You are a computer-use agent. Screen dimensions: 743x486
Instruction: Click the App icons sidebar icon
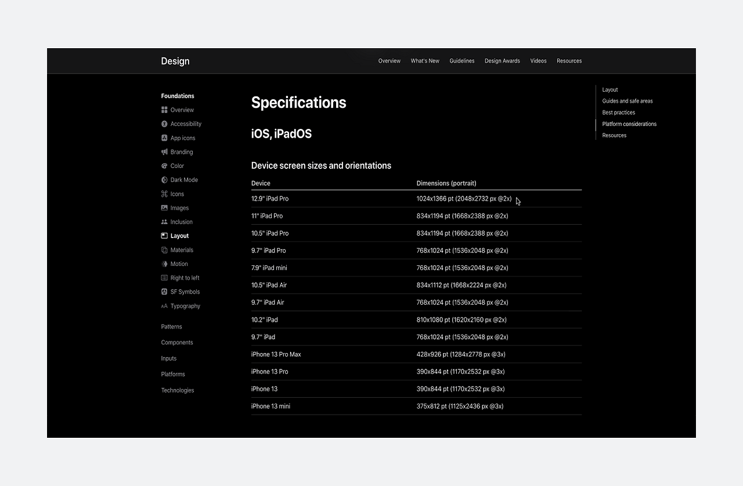pyautogui.click(x=164, y=138)
